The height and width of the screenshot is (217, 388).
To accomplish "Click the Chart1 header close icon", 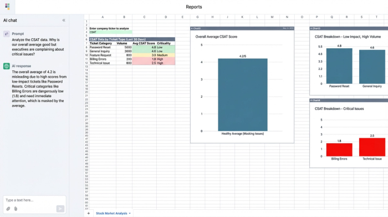I will (x=192, y=28).
